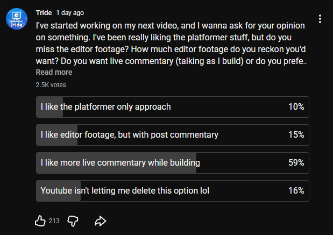The image size is (333, 235).
Task: Click the 213 like count
Action: tap(54, 221)
